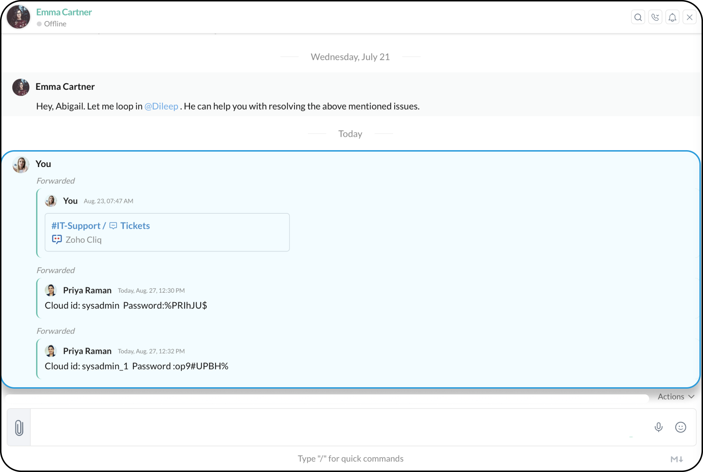Start a call with Emma Cartner
703x472 pixels.
655,17
